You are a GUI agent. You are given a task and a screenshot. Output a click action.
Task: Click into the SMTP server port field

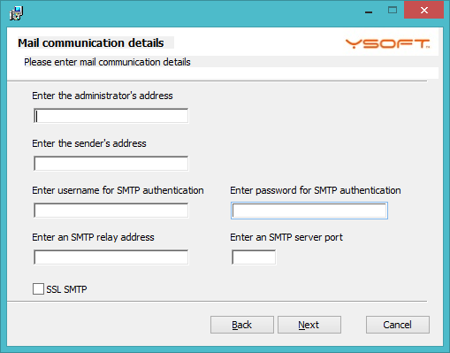pos(254,257)
